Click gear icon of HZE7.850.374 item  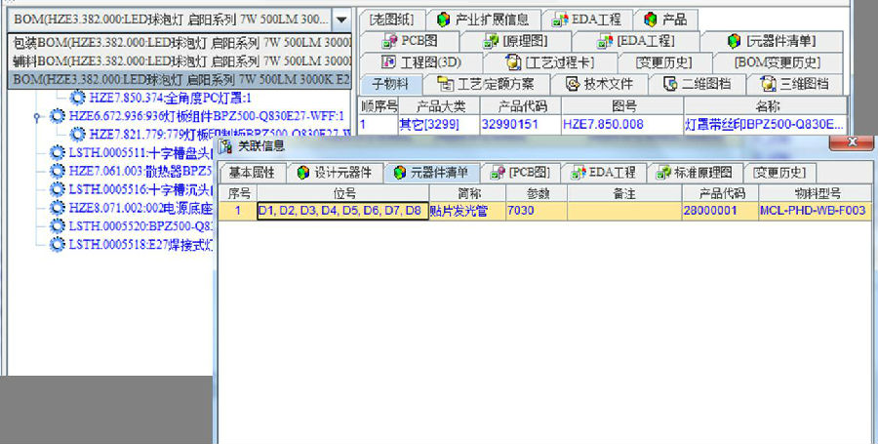pos(77,98)
